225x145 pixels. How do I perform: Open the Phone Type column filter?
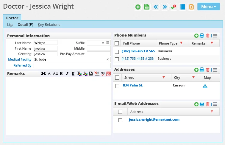(181, 43)
